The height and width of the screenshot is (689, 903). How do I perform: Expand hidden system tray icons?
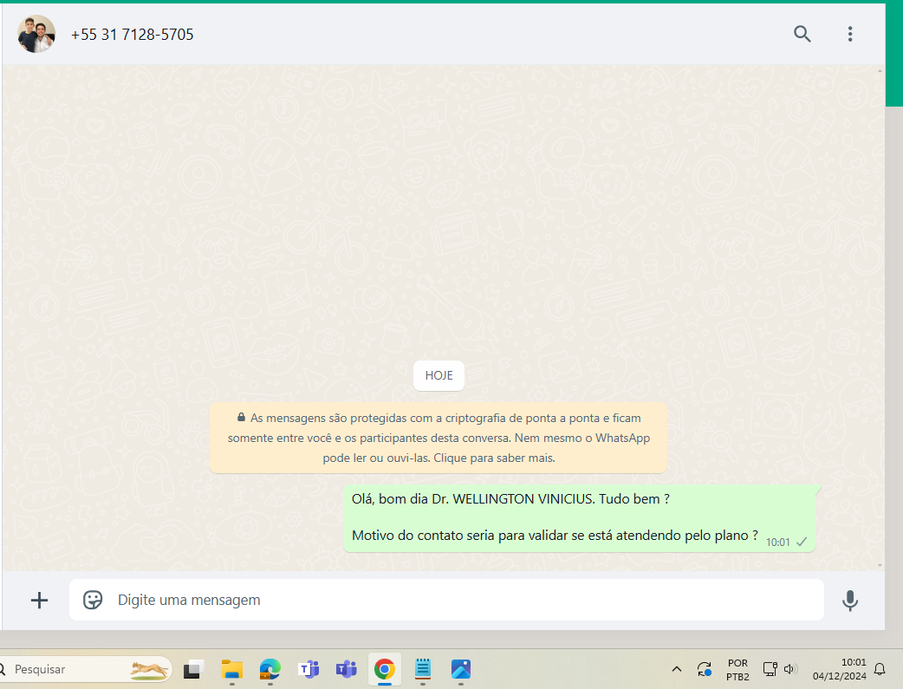pos(677,669)
